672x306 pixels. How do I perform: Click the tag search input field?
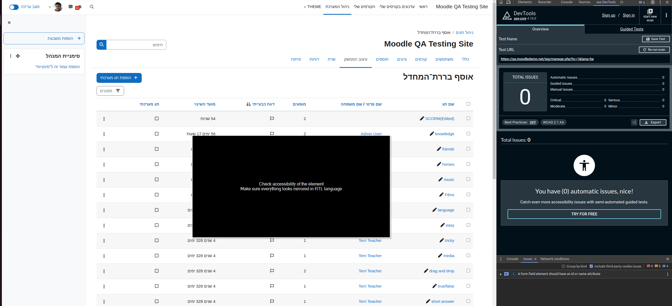[136, 45]
